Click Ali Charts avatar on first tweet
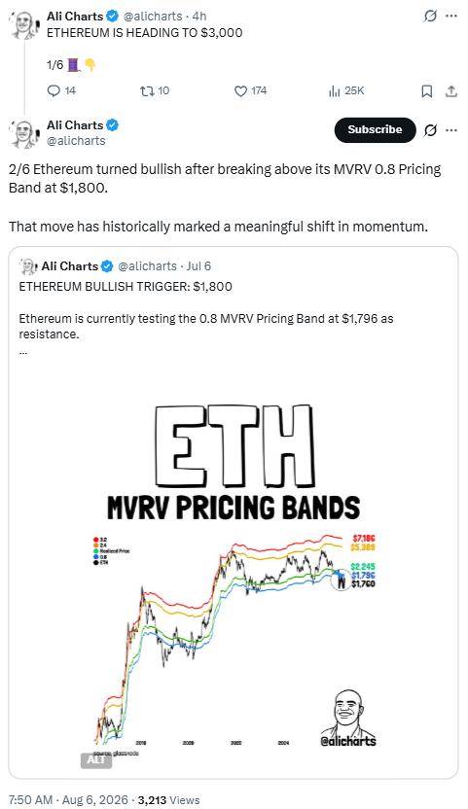 (x=23, y=24)
